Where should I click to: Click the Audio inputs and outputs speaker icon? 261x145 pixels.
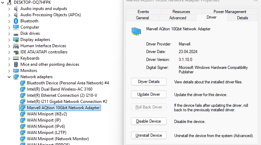(x=16, y=9)
